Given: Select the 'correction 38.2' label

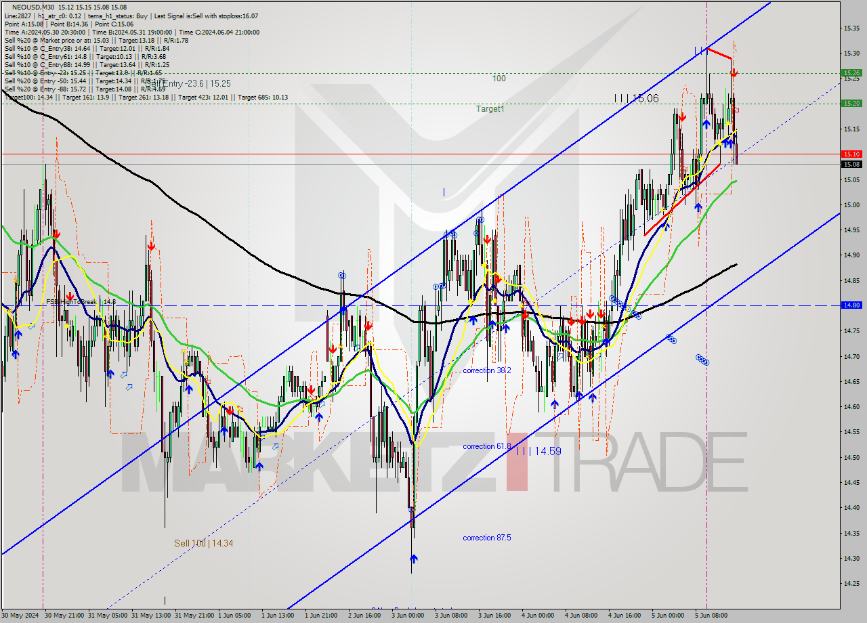Looking at the screenshot, I should [487, 370].
